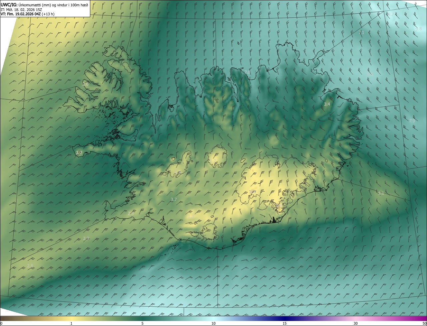Click the 'IT: Mið. 18. 02. 2026 15Z' line

21,10
